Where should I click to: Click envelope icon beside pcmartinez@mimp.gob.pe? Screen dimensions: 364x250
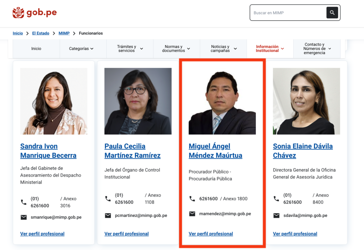pos(108,216)
